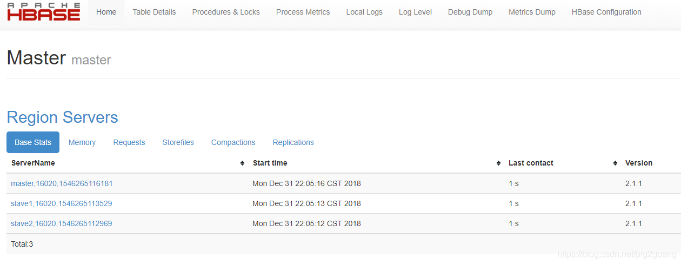Open Log Level settings
Screen dimensions: 681x264
point(415,12)
